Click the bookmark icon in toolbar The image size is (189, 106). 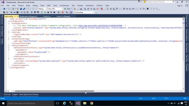click(148, 9)
